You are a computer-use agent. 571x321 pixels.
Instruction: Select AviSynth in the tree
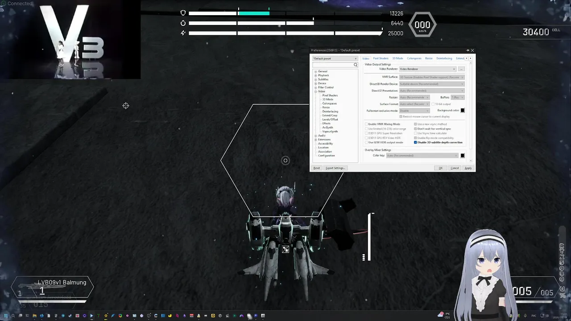coord(327,128)
